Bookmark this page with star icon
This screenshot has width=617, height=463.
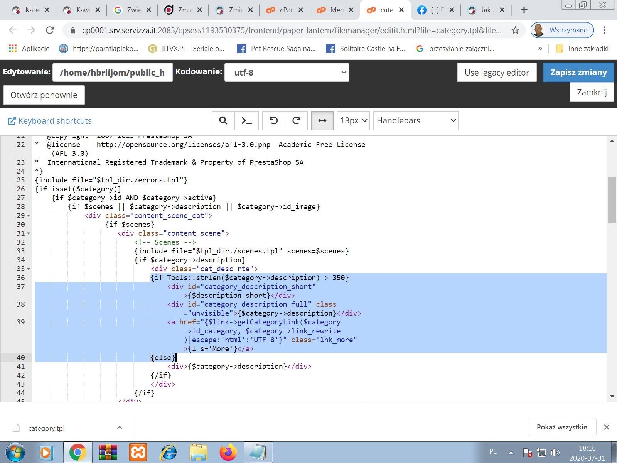(x=515, y=30)
